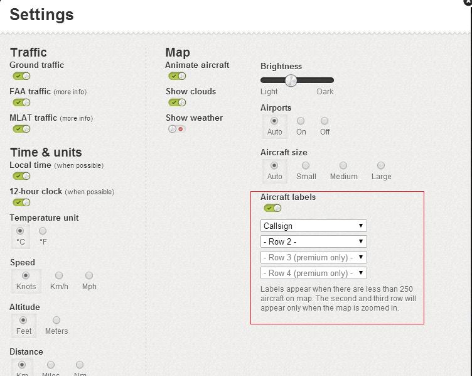This screenshot has height=376, width=472.
Task: Set Airports display to Off
Action: [x=324, y=121]
